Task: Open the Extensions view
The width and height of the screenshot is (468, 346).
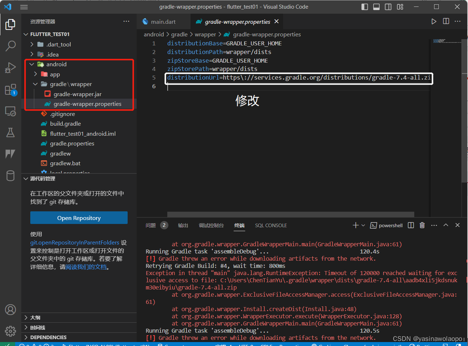Action: pos(10,89)
